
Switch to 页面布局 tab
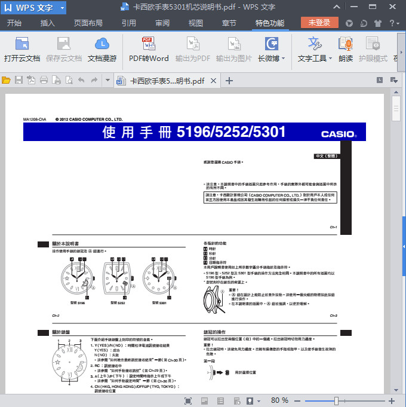(x=88, y=23)
